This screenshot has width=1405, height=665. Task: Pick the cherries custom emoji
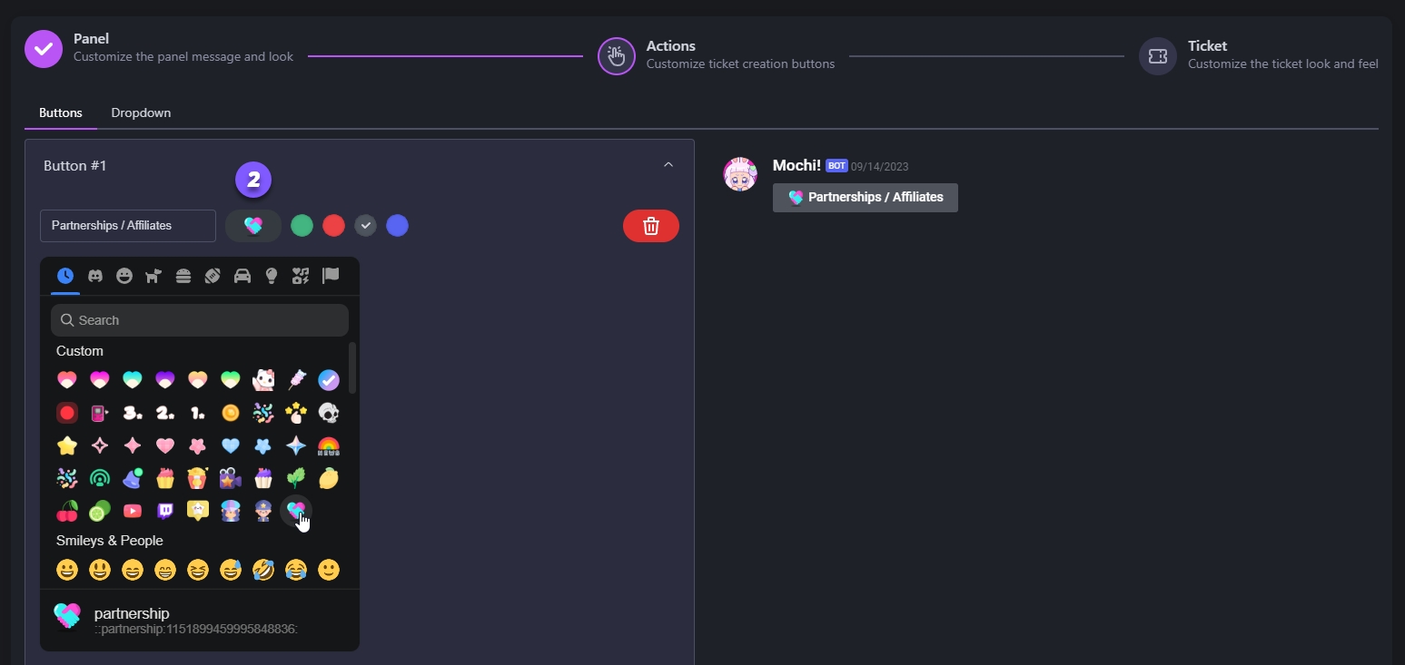coord(67,511)
